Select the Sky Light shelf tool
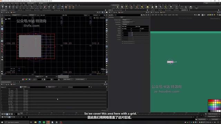Image resolution: width=221 pixels, height=124 pixels. point(153,7)
